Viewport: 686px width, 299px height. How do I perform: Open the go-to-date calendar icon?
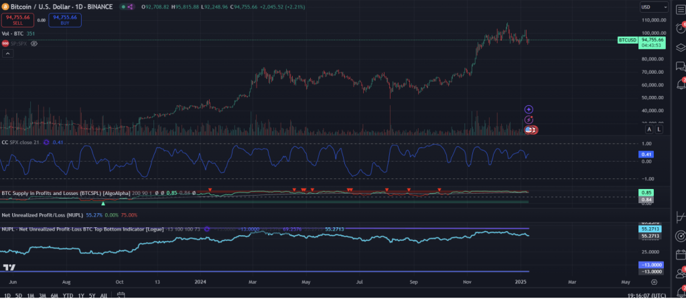click(x=121, y=295)
